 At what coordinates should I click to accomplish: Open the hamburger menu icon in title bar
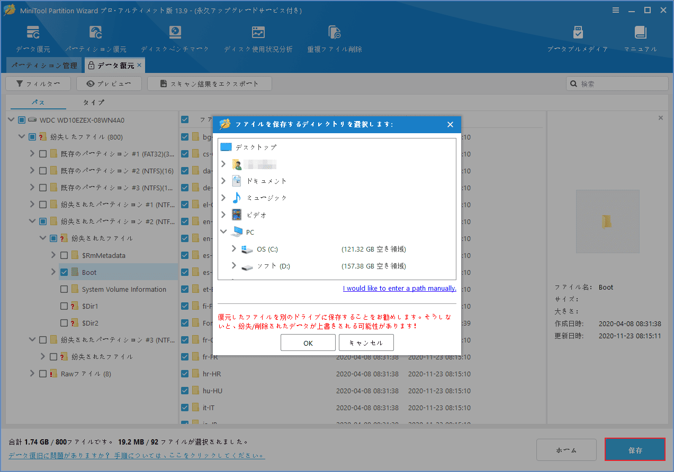[616, 10]
